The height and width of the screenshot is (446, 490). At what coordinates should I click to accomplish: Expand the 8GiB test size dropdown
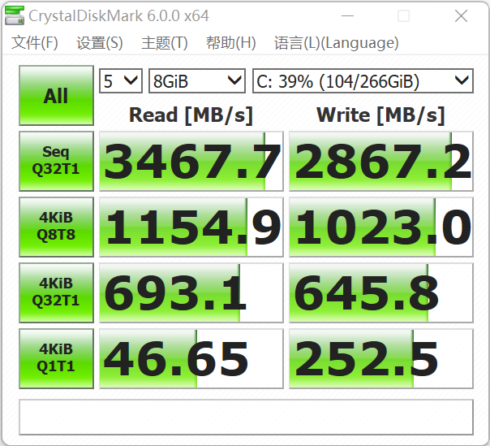(197, 81)
